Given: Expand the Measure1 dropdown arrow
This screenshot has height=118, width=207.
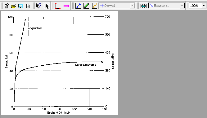Looking at the screenshot, I should pyautogui.click(x=182, y=6).
